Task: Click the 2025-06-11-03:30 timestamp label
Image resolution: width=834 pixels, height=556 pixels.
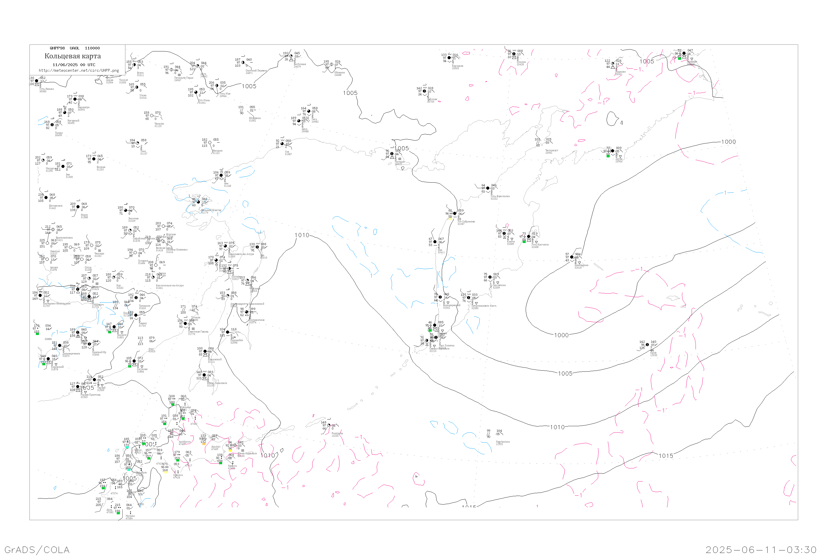Action: pos(761,550)
